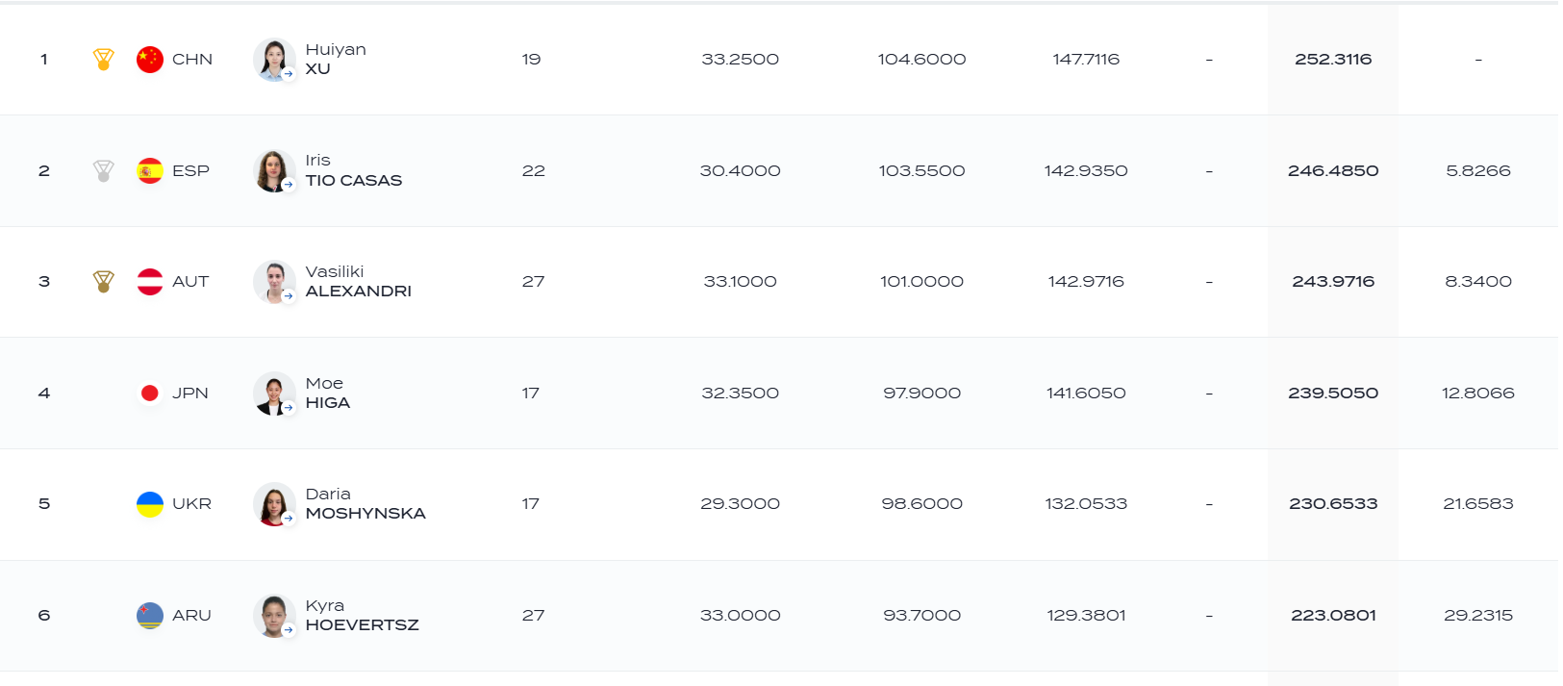Click the bronze medal icon beside AUT
Viewport: 1563px width, 686px height.
103,282
